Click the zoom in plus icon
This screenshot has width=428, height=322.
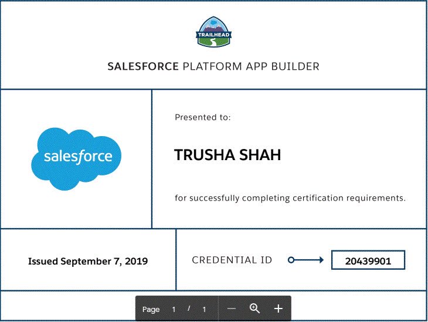[278, 309]
